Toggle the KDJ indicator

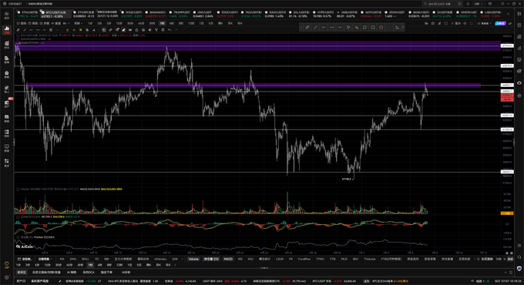tap(250, 259)
